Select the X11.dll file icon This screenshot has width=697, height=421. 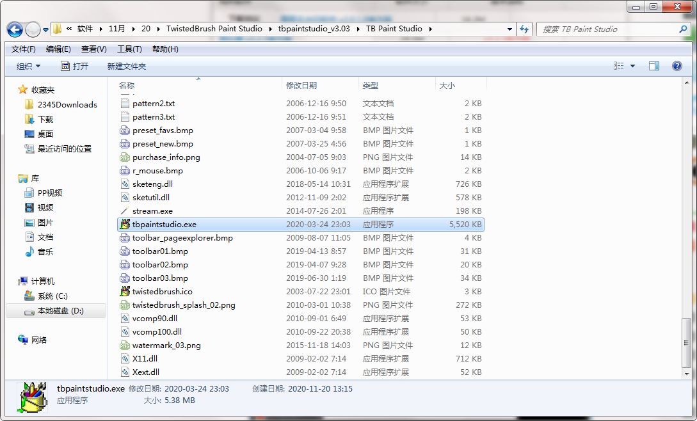[125, 359]
